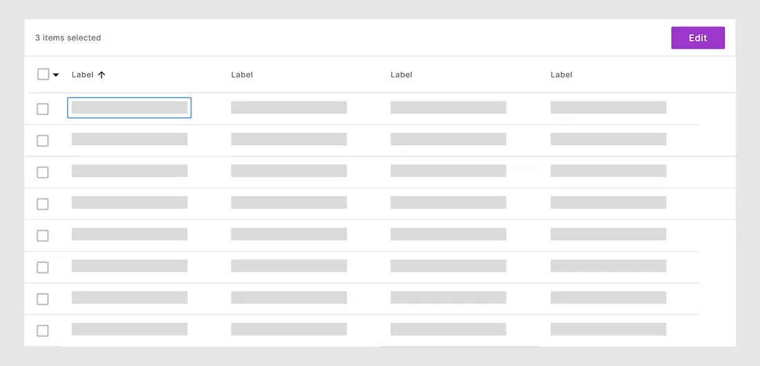Click the third Label column header
This screenshot has width=760, height=366.
[401, 74]
